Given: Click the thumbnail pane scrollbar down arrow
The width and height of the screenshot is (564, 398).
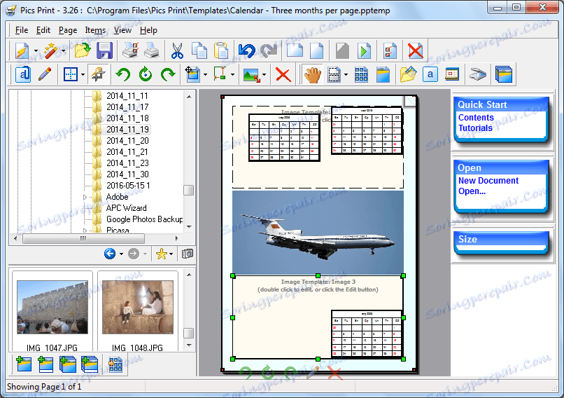Looking at the screenshot, I should (x=189, y=345).
